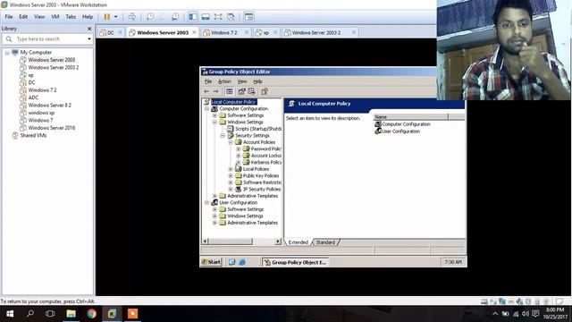Collapse Computer Configuration node
The width and height of the screenshot is (572, 322).
point(206,109)
